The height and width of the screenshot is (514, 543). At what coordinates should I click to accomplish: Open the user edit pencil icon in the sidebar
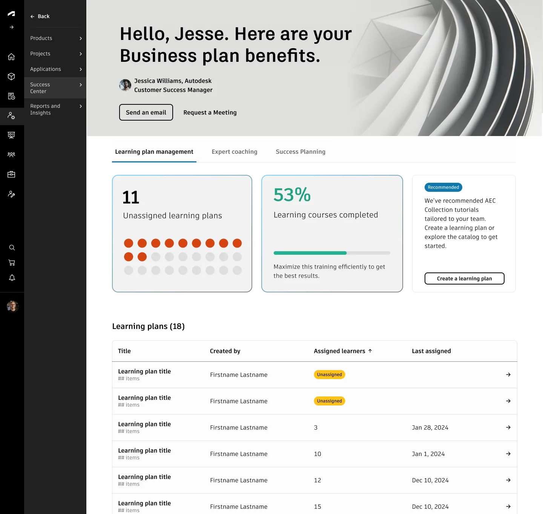tap(11, 194)
